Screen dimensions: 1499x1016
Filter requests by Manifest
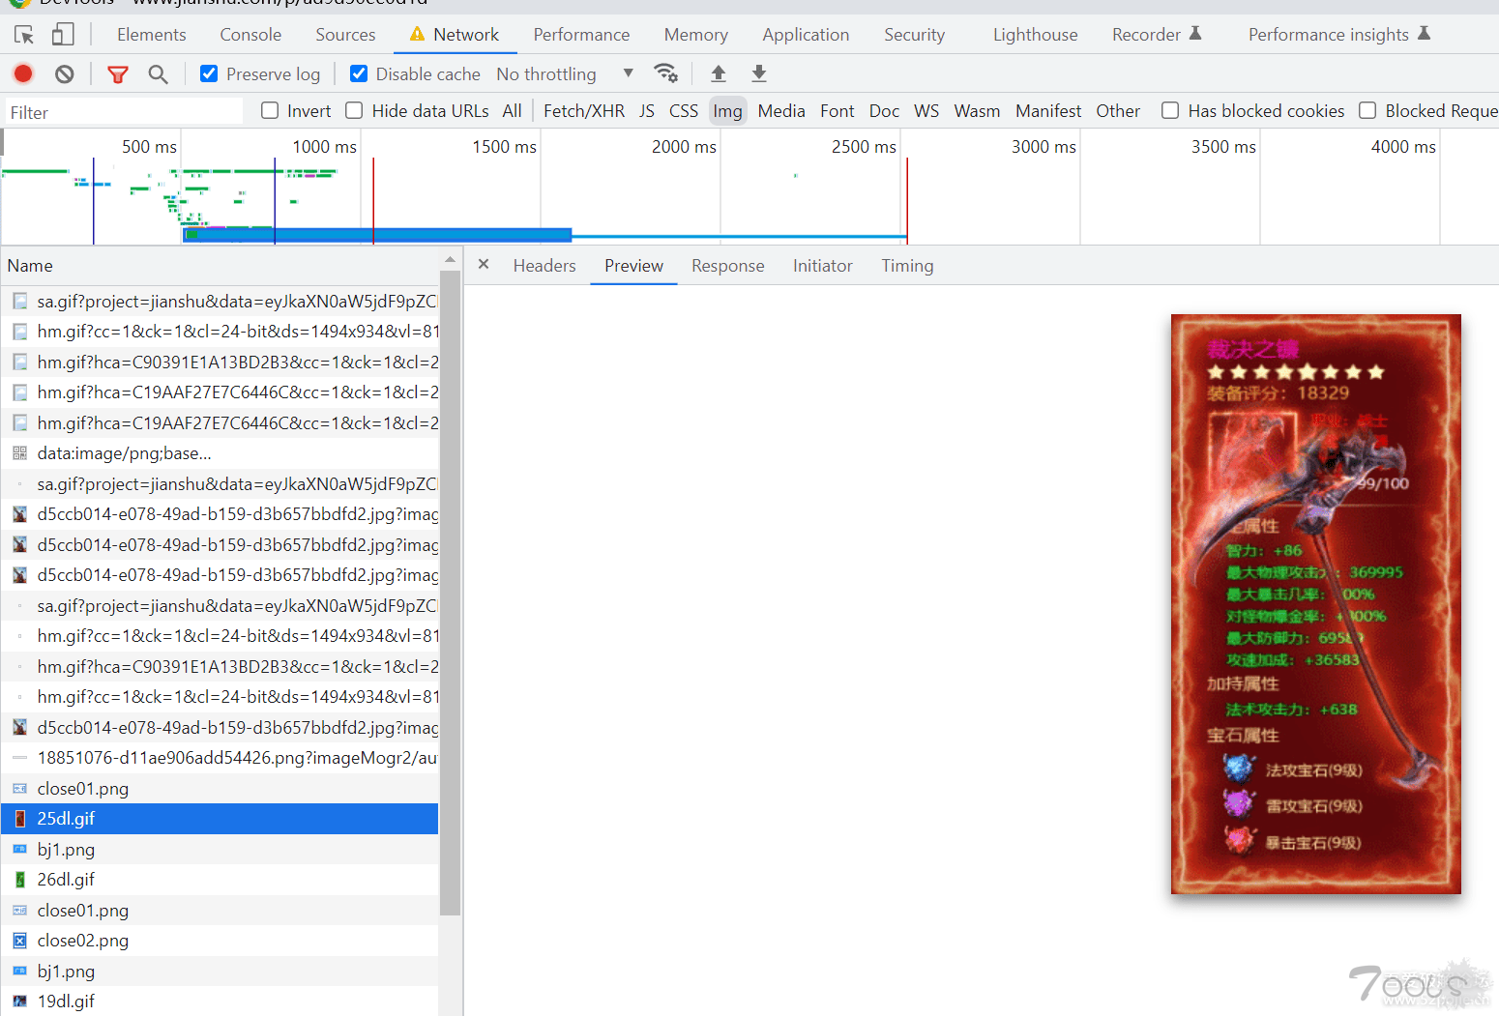pyautogui.click(x=1048, y=111)
